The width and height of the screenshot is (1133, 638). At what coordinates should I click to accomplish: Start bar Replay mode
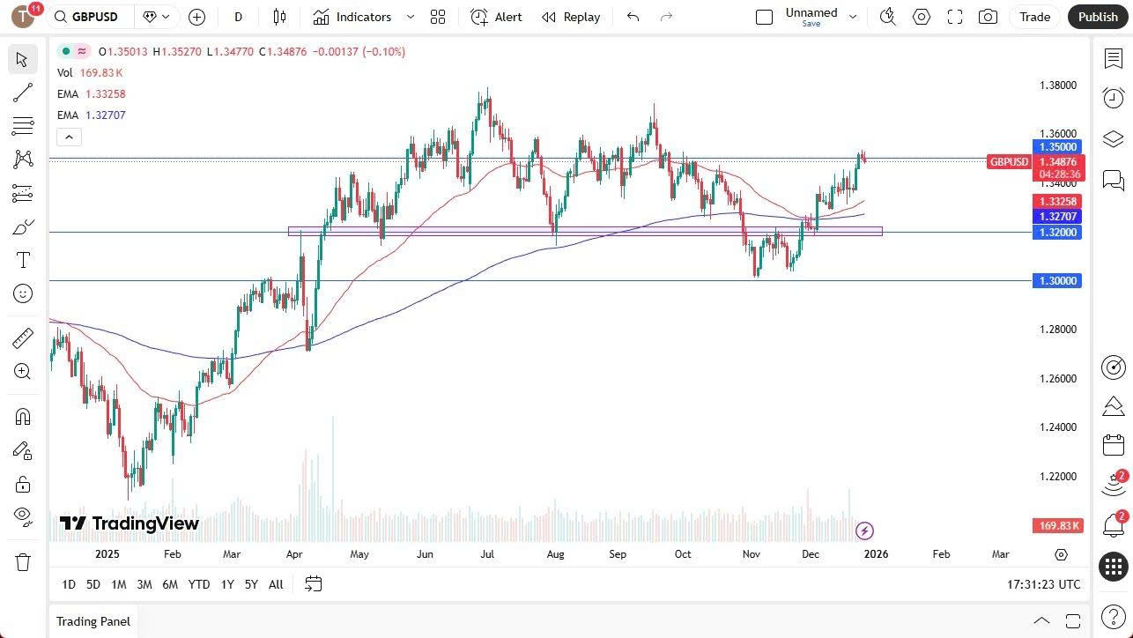tap(571, 17)
